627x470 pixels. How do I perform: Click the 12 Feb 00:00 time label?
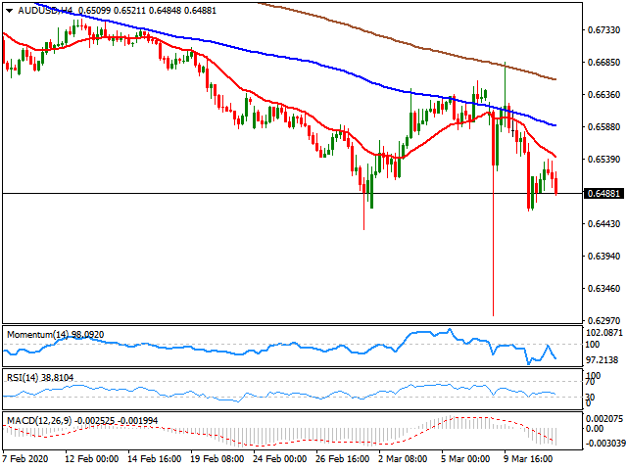coord(92,459)
